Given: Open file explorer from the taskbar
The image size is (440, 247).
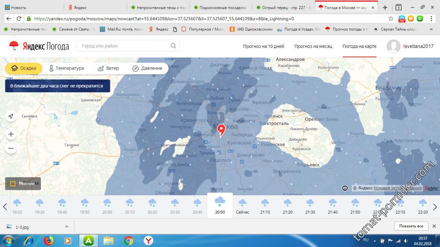Looking at the screenshot, I should tap(108, 240).
